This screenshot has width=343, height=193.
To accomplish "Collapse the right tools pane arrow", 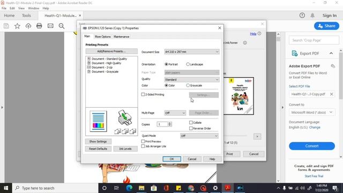I will (x=282, y=107).
